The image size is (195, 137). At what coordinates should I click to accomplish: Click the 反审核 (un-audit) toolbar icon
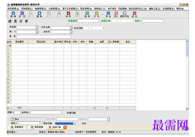click(x=77, y=13)
